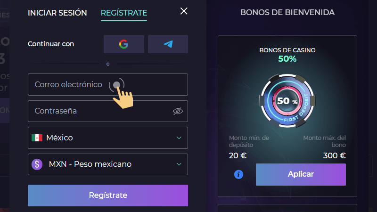Click the Bonos de Casino title
Screen dimensions: 377x212
(x=287, y=50)
